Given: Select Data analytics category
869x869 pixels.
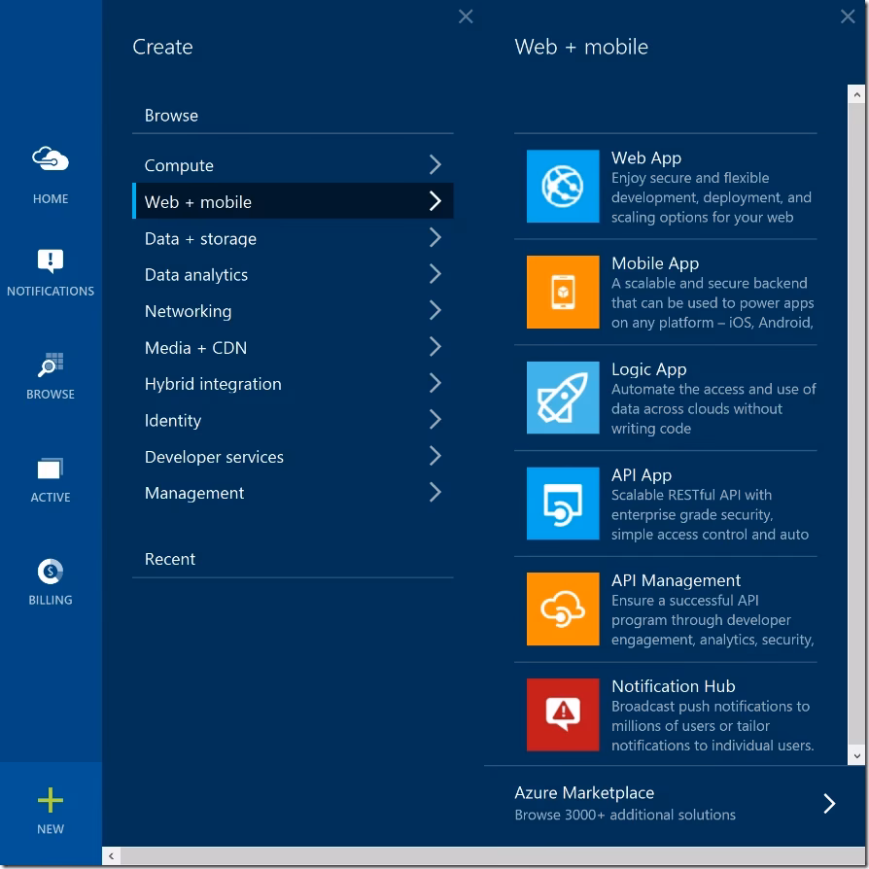Looking at the screenshot, I should tap(293, 274).
